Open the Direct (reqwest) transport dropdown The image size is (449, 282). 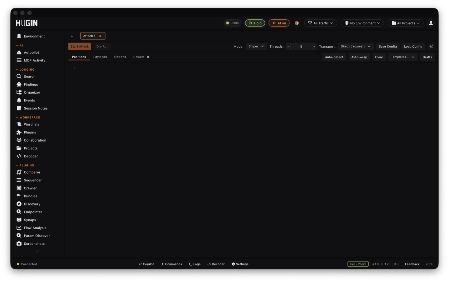click(x=356, y=46)
